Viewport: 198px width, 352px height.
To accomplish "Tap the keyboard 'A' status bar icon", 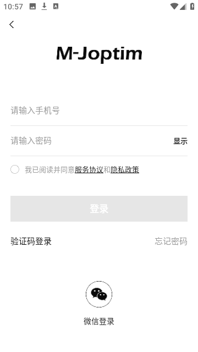I will (x=56, y=7).
